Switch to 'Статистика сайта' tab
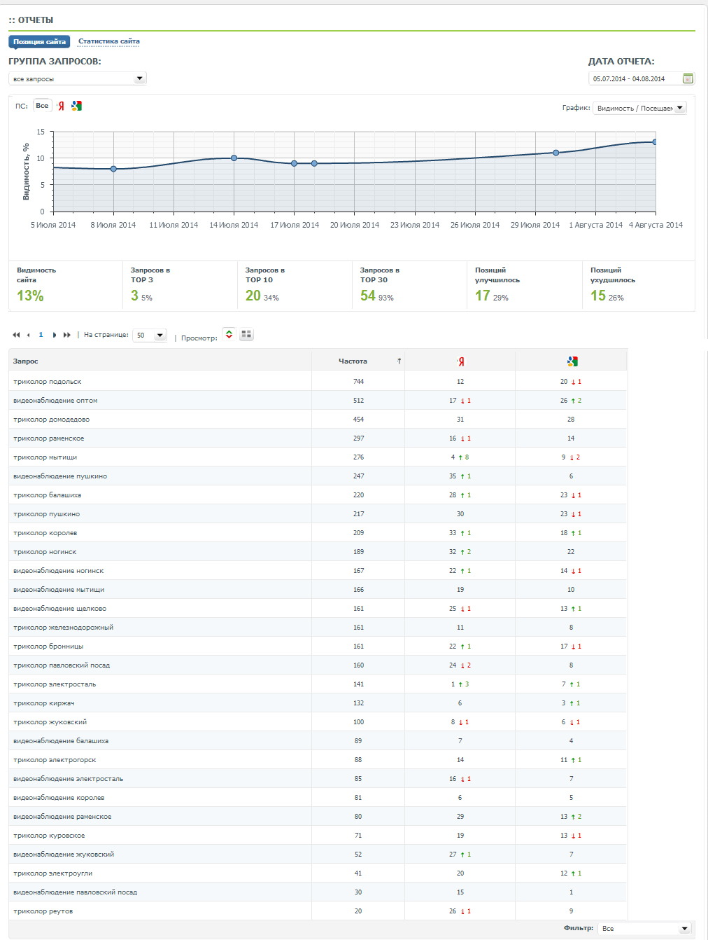The width and height of the screenshot is (708, 940). (109, 41)
